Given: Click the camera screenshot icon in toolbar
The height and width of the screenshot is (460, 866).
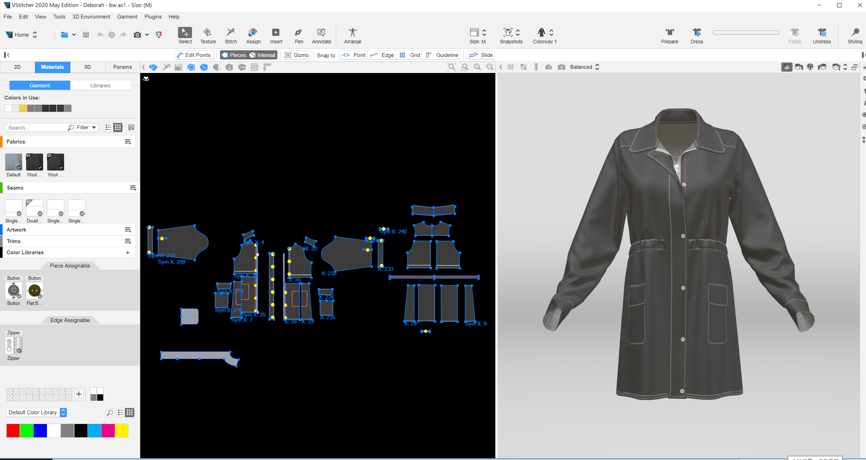Looking at the screenshot, I should tap(137, 35).
